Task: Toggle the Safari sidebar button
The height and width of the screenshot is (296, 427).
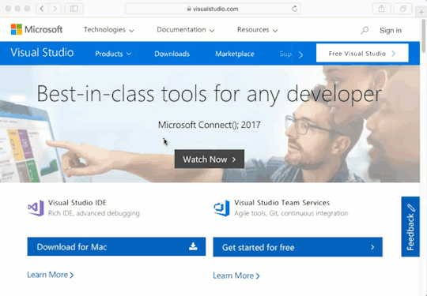Action: [x=74, y=9]
